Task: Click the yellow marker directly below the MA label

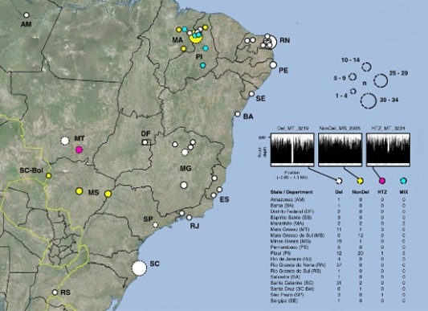Action: (x=184, y=49)
